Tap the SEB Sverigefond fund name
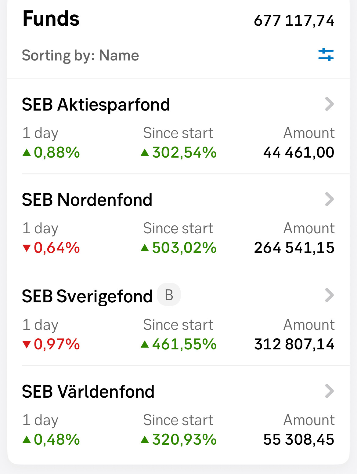357x474 pixels. pos(87,296)
